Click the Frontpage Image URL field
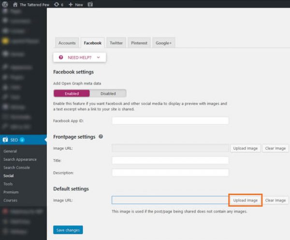 tap(170, 148)
